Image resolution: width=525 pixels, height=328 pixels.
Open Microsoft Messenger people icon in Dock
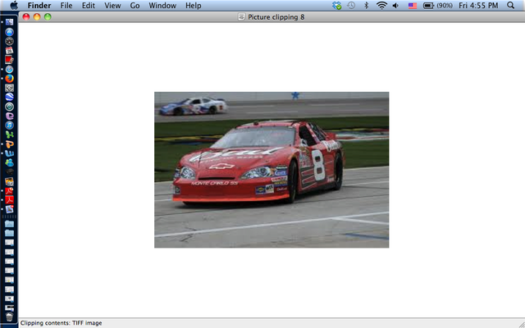(9, 163)
